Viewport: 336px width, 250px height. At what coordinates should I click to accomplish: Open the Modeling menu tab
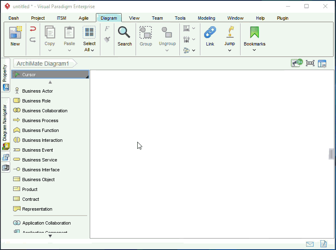(x=207, y=18)
